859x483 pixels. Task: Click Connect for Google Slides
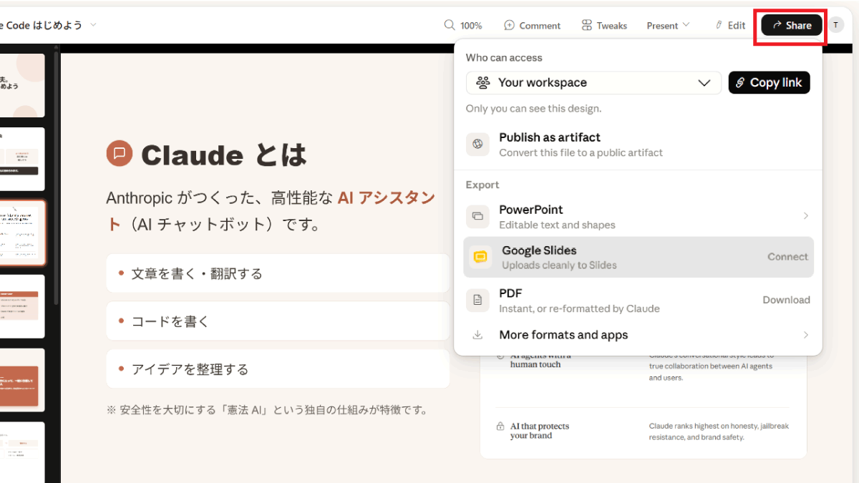[x=787, y=257]
